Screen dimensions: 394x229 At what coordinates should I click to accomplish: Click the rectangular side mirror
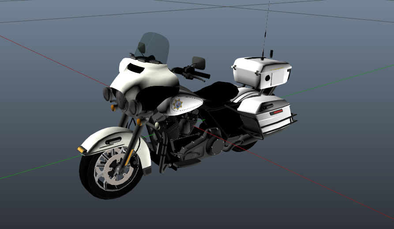point(199,62)
